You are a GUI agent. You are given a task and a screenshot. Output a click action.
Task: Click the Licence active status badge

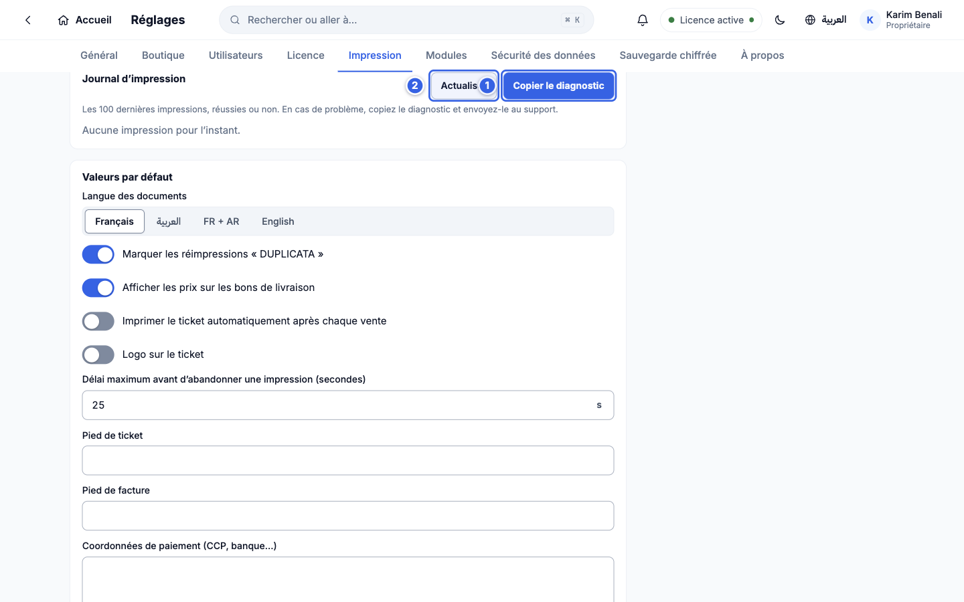[x=711, y=20]
